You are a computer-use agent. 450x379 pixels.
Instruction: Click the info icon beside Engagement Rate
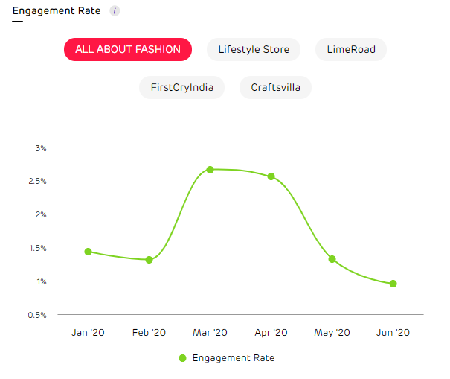click(x=115, y=11)
